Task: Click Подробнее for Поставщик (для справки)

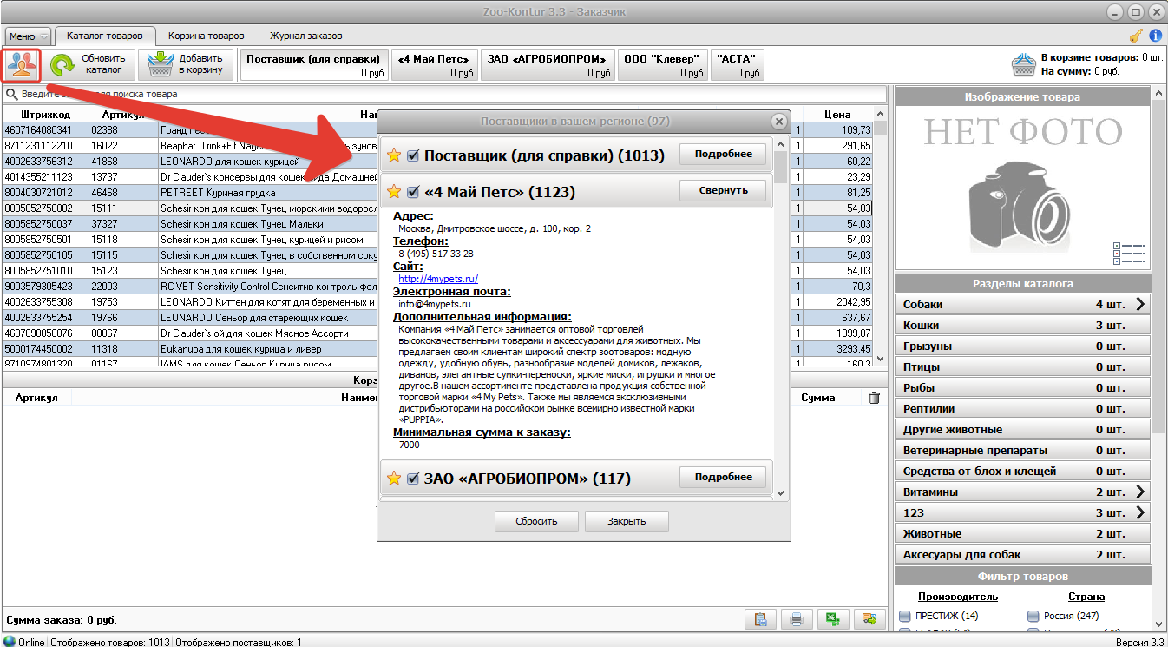Action: 724,155
